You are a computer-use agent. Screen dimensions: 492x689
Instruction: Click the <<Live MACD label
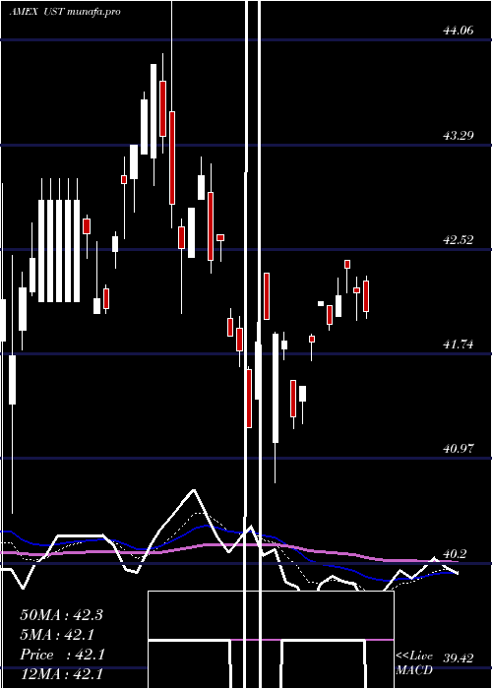click(x=414, y=663)
